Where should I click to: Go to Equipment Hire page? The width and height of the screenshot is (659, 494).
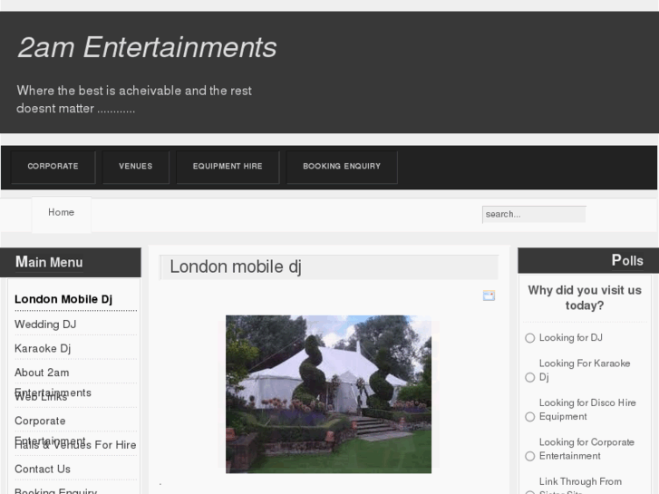(x=228, y=167)
